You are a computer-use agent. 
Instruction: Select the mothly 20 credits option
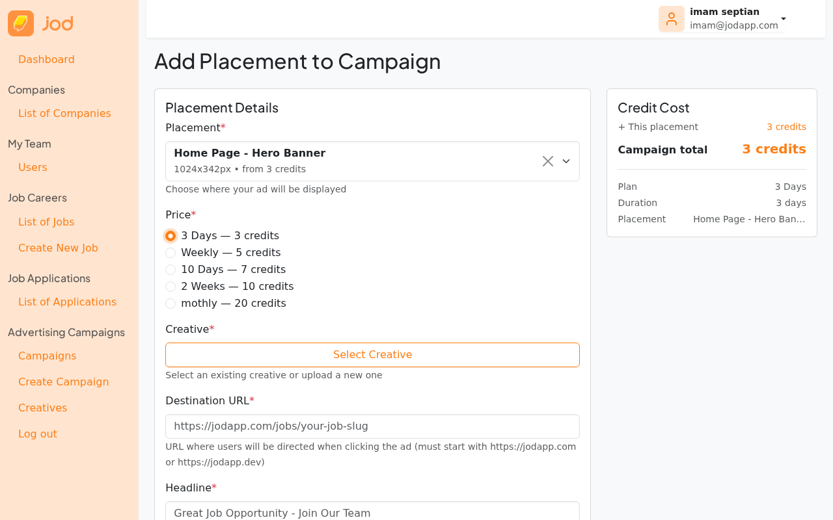(171, 304)
